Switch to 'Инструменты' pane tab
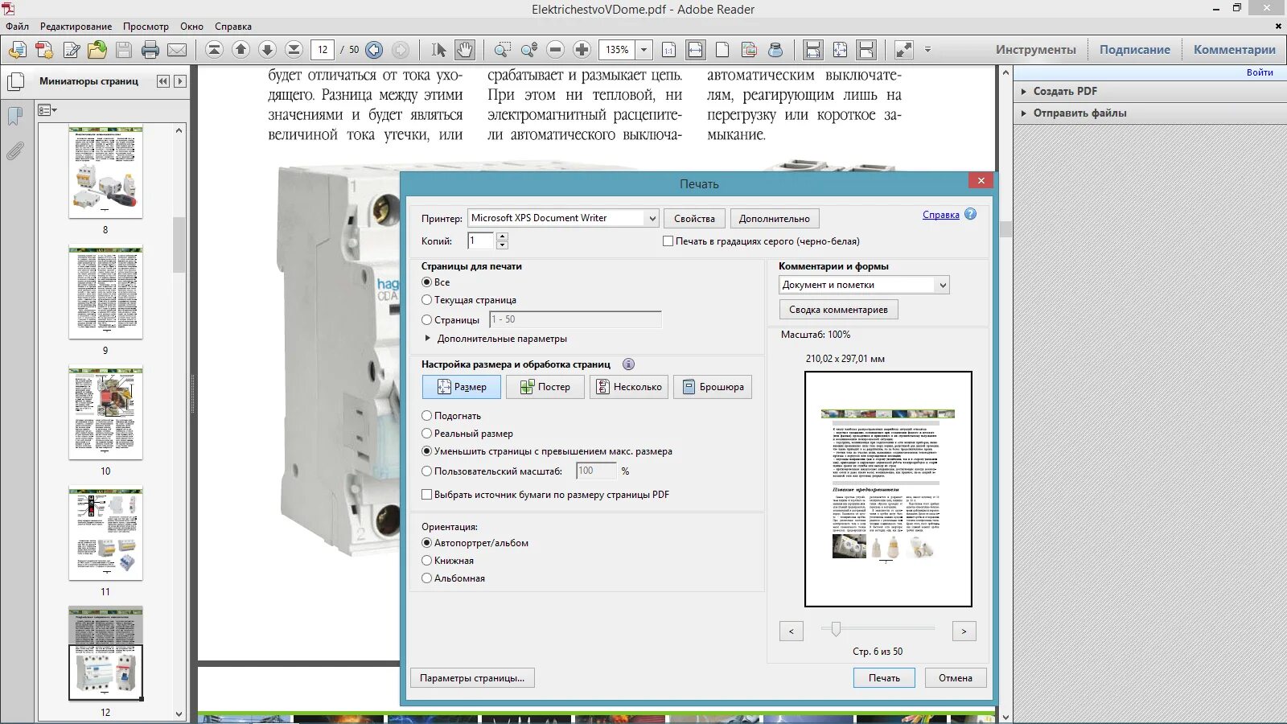Viewport: 1287px width, 724px height. pos(1035,50)
